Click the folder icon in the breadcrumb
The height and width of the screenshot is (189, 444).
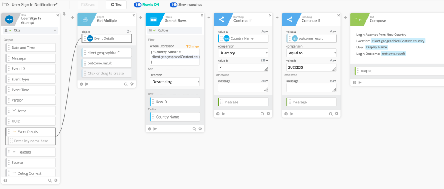(3, 4)
